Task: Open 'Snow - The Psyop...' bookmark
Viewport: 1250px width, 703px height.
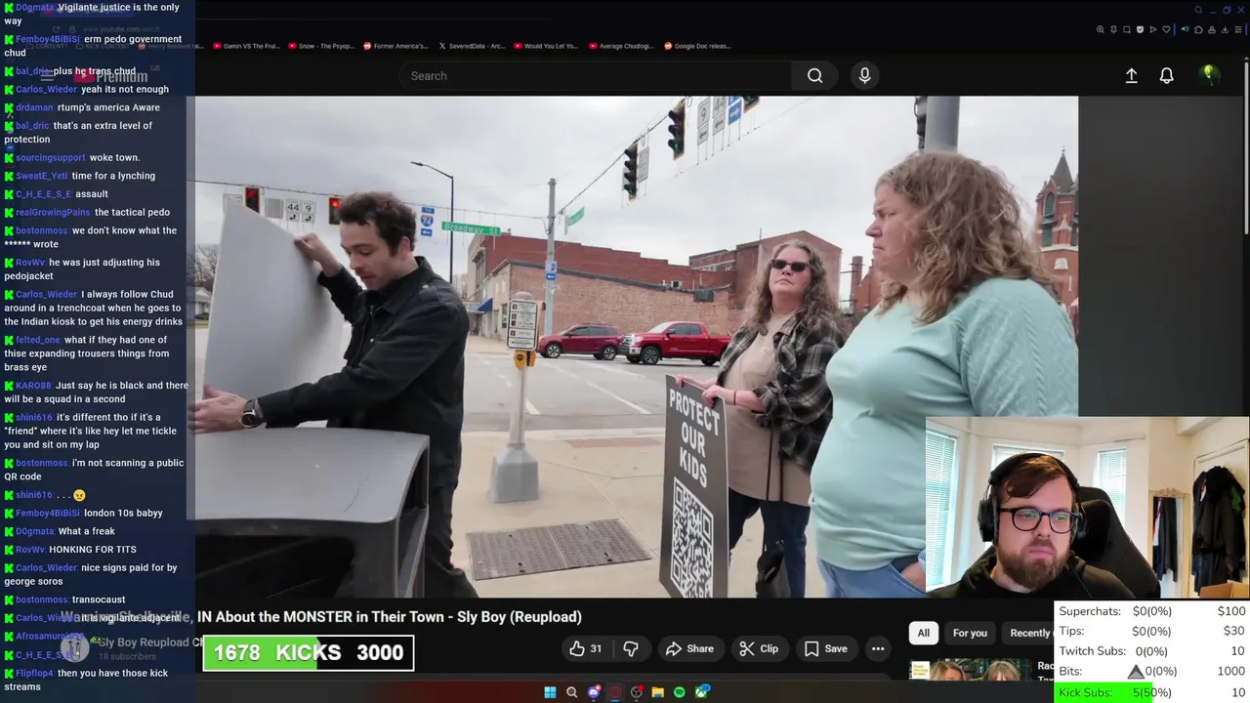Action: tap(323, 46)
